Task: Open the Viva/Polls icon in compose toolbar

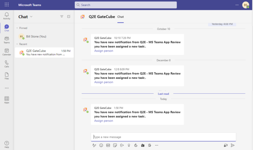Action: 143,145
